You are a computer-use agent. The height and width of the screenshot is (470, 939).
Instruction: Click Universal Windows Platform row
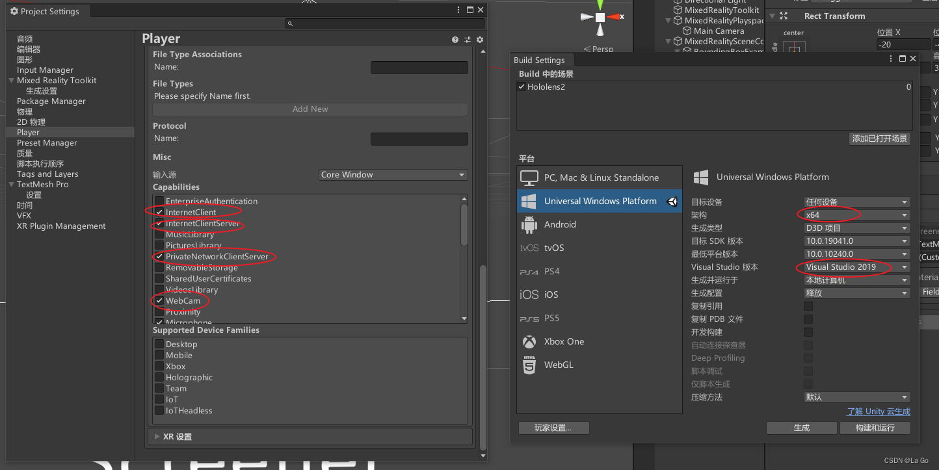tap(600, 201)
